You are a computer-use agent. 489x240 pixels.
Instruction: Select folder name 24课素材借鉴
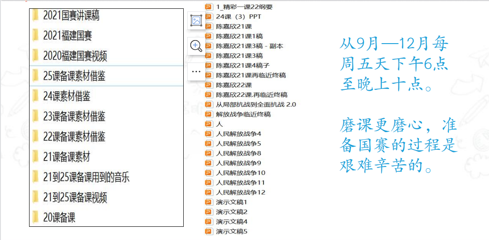[x=67, y=96]
